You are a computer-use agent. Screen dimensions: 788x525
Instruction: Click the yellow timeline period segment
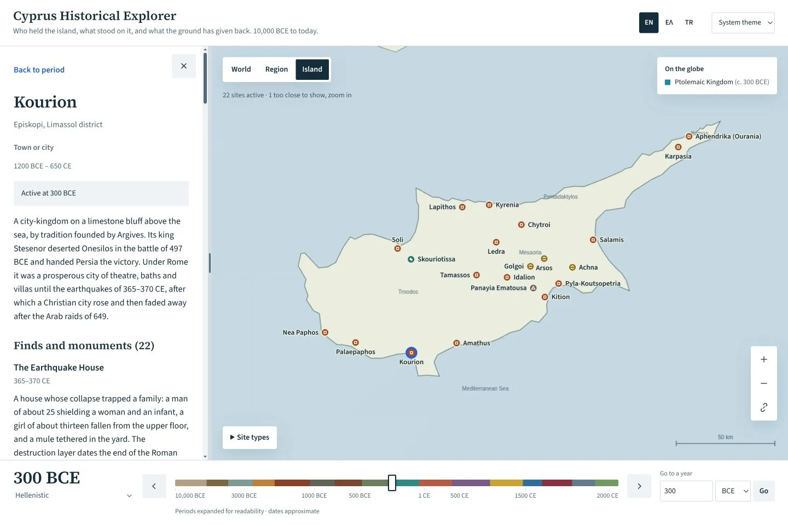tap(506, 483)
